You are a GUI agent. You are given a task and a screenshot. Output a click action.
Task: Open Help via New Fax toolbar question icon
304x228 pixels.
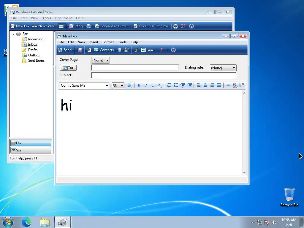tap(173, 50)
